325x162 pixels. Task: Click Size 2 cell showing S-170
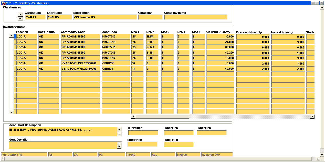(152, 47)
